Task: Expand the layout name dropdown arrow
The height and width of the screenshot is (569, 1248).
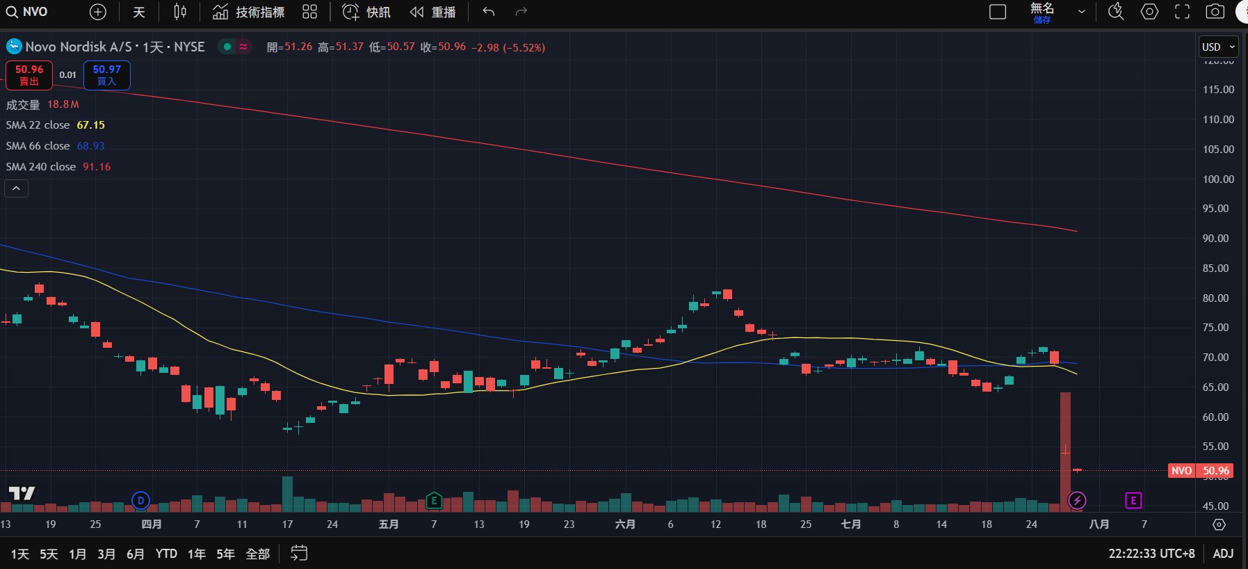Action: pyautogui.click(x=1081, y=12)
